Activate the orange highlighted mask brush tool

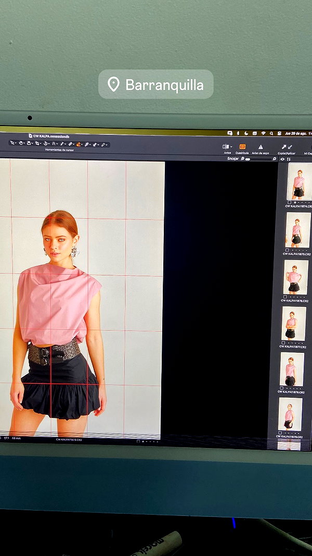coord(78,144)
